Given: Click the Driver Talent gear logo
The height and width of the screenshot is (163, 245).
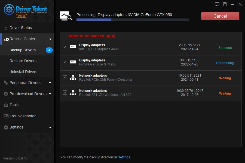Looking at the screenshot, I should point(9,10).
